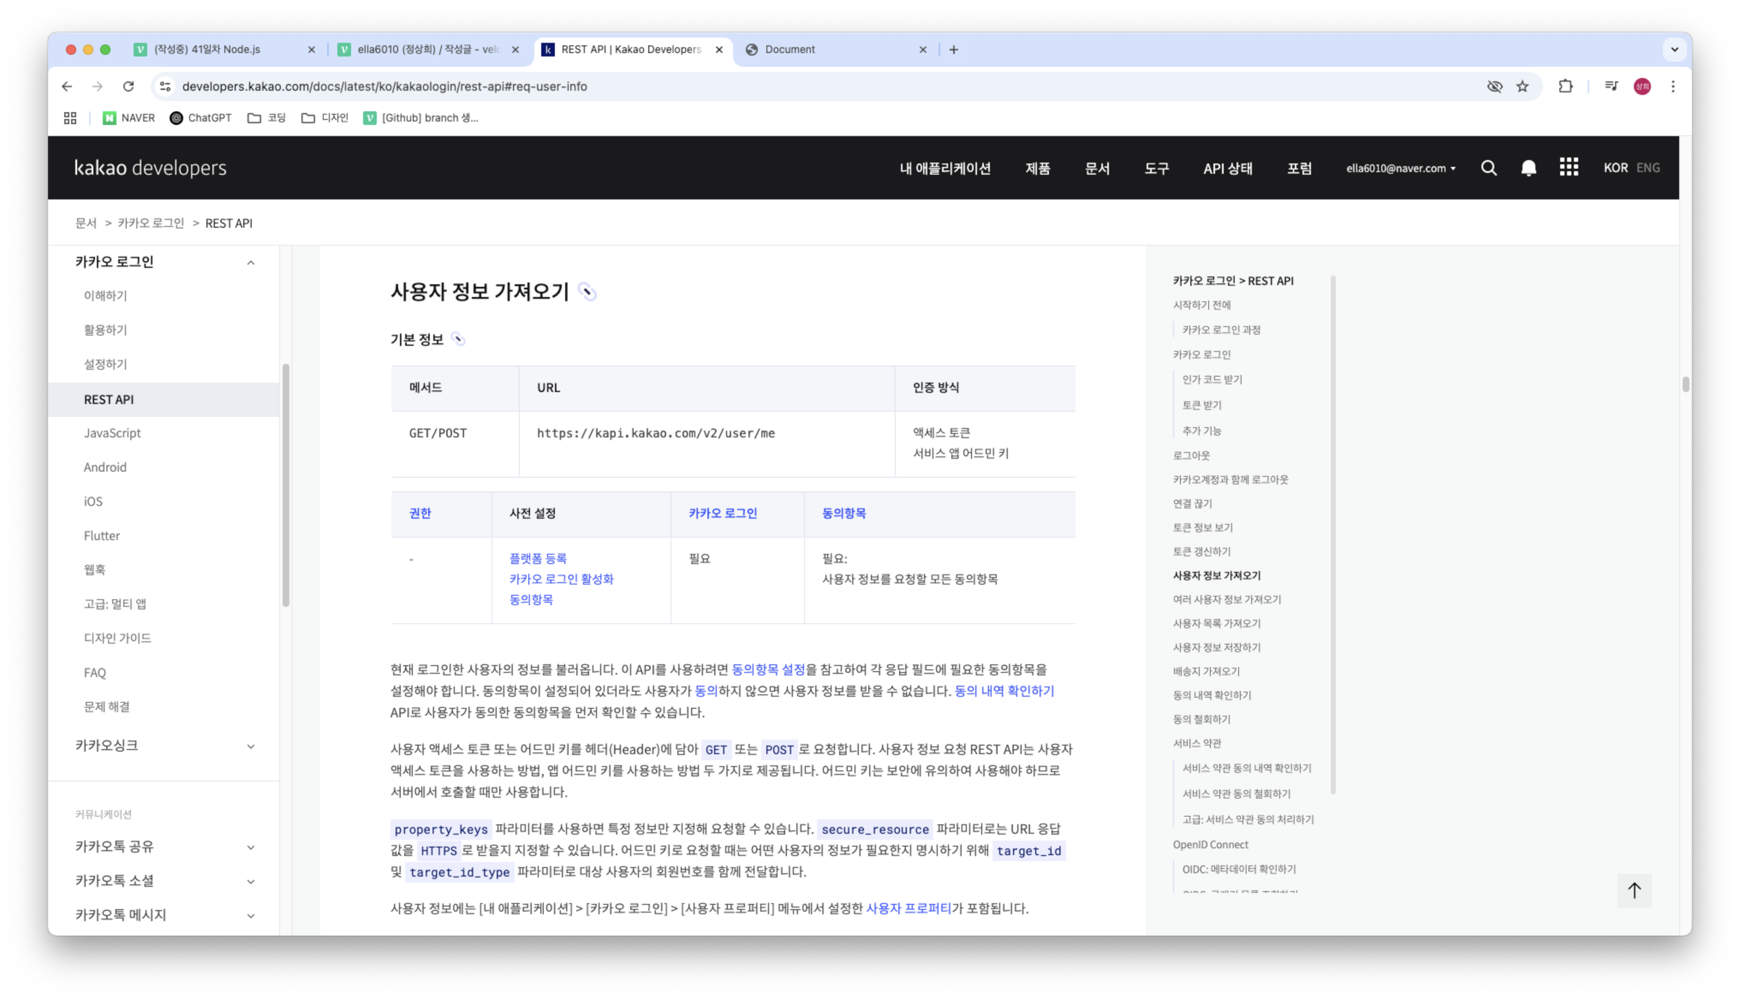Image resolution: width=1740 pixels, height=999 pixels.
Task: Copy anchor link beside 사용자 정보 가져오기 heading
Action: coord(587,292)
